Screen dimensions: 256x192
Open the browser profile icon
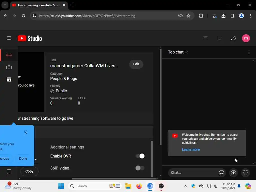coord(241,16)
